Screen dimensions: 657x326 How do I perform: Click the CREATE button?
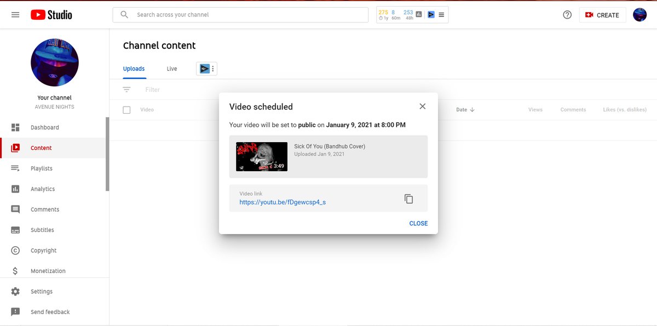(x=602, y=15)
